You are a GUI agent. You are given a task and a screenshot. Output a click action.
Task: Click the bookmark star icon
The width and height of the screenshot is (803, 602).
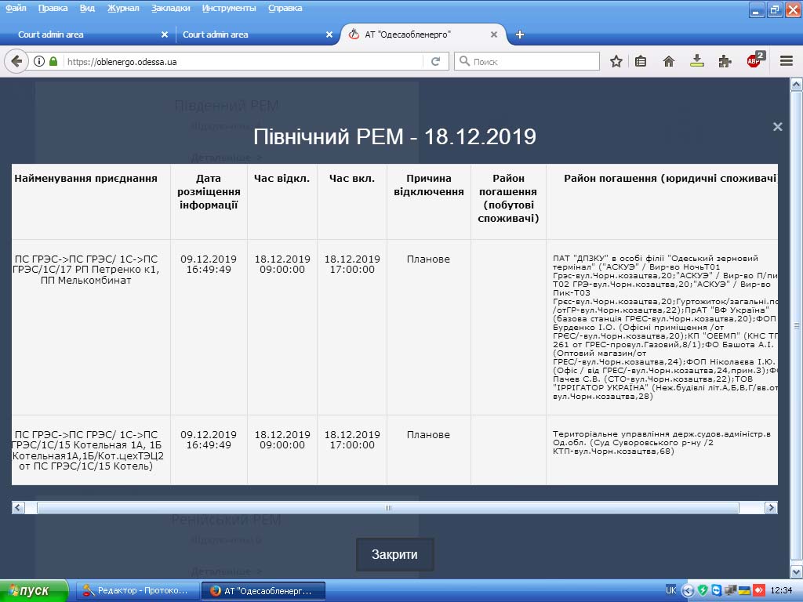pos(616,61)
